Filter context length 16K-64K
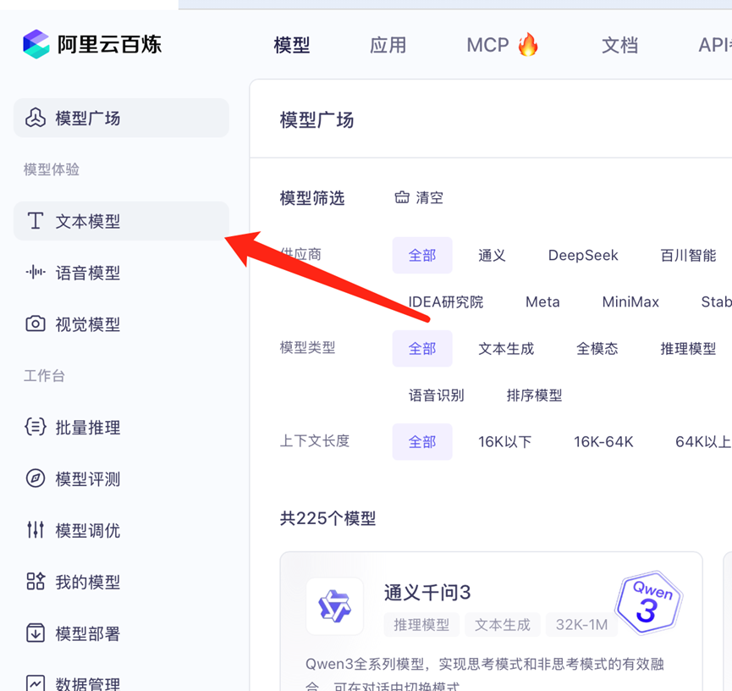This screenshot has height=691, width=732. 603,441
